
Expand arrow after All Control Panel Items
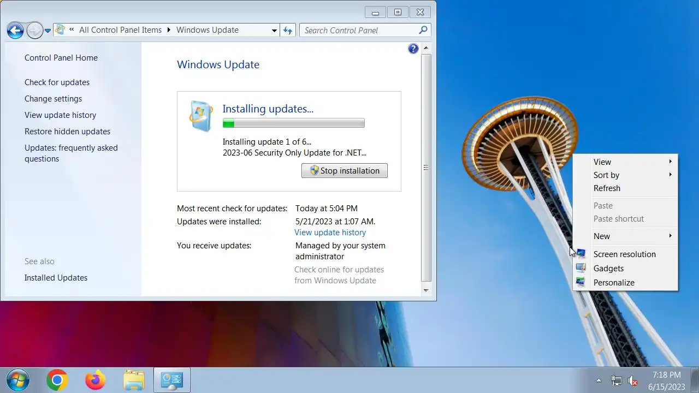point(169,30)
